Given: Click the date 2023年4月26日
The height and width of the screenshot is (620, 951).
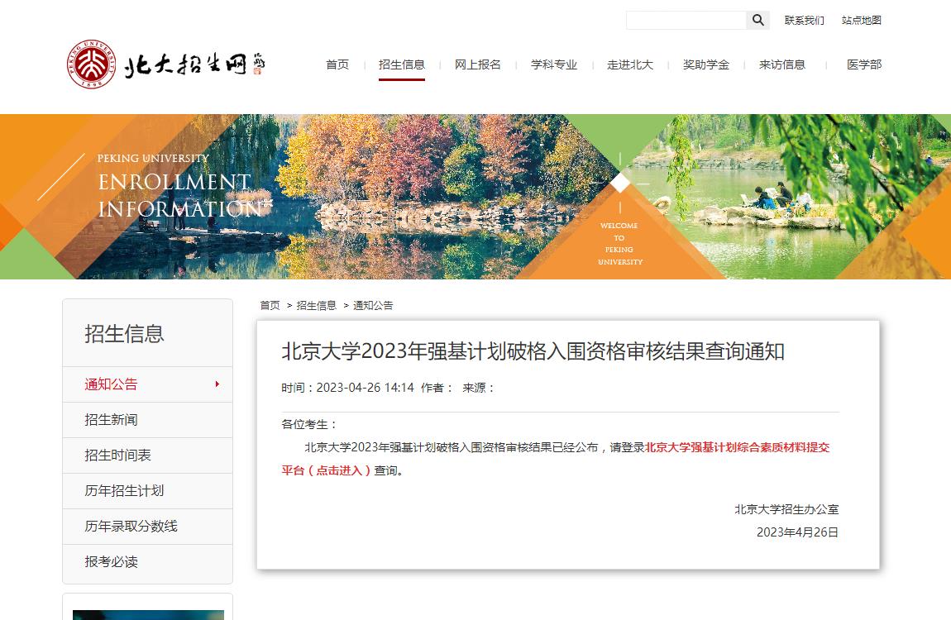Looking at the screenshot, I should coord(797,532).
